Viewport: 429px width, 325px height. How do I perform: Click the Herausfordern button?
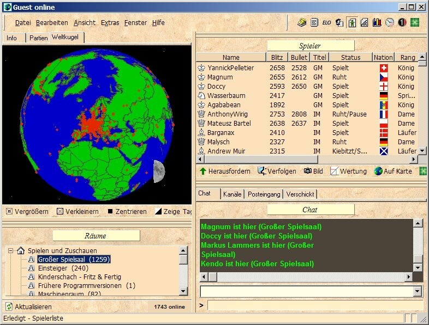pyautogui.click(x=225, y=171)
